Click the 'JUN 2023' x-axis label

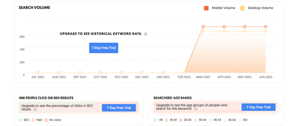tap(266, 77)
